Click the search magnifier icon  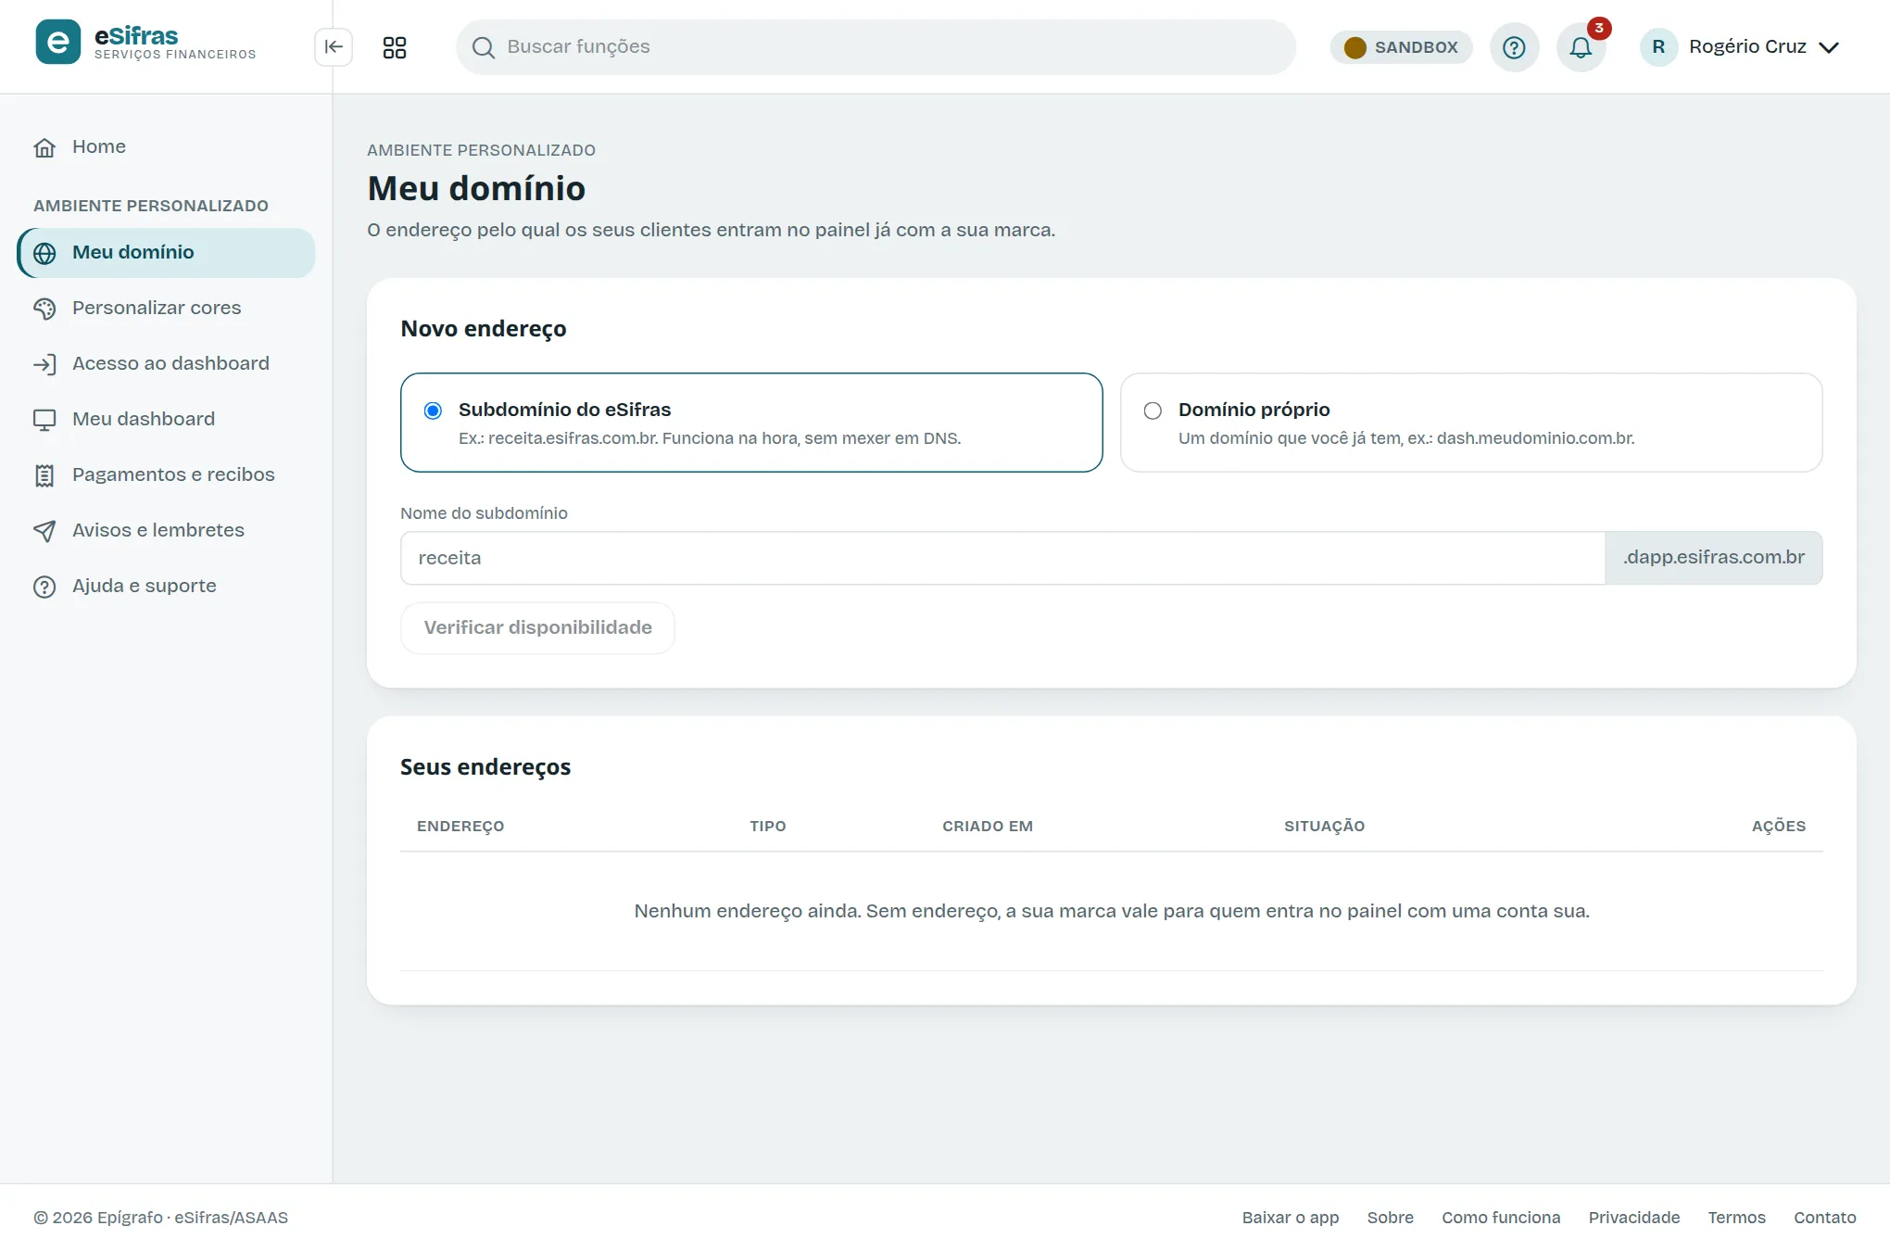point(483,47)
